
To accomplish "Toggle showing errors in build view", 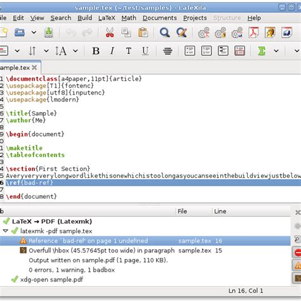I will (x=297, y=253).
